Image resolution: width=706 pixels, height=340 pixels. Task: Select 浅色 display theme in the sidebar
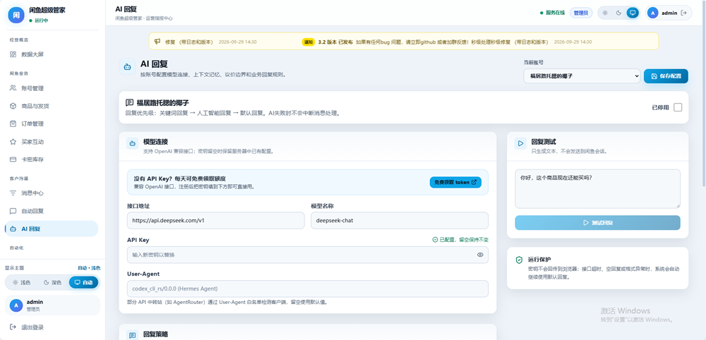[x=22, y=282]
